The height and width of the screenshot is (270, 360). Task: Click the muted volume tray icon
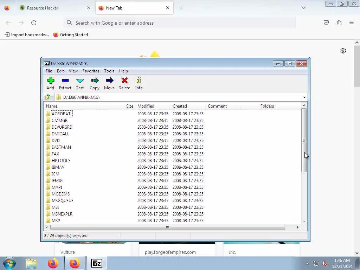coord(324,264)
